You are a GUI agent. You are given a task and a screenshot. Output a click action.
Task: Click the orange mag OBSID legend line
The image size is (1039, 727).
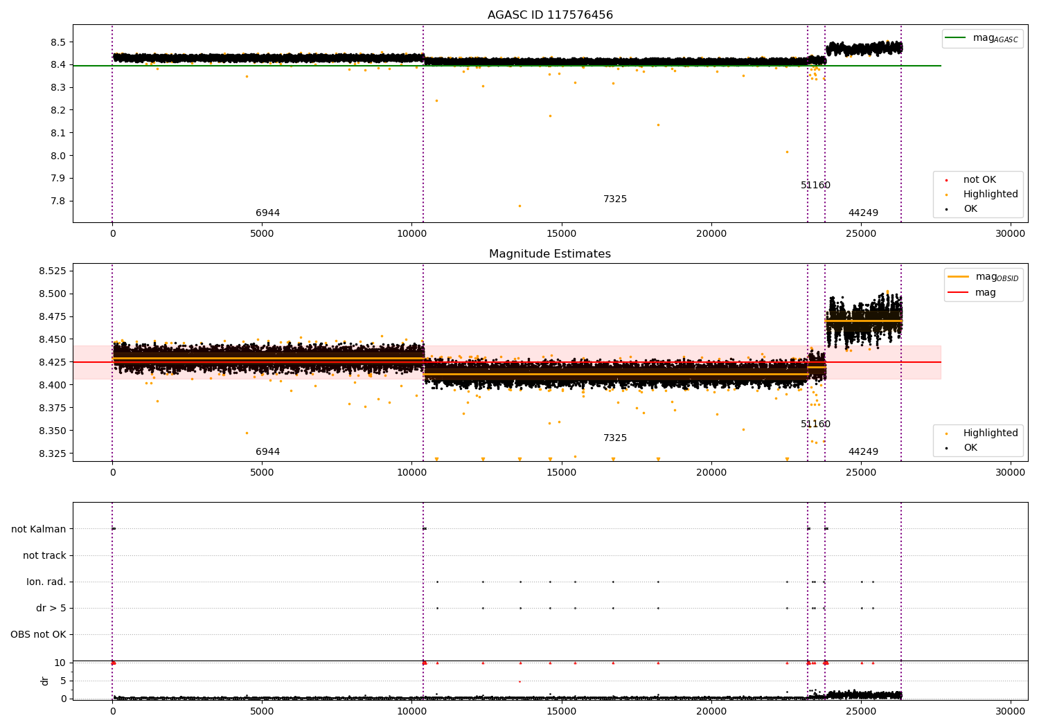[958, 277]
